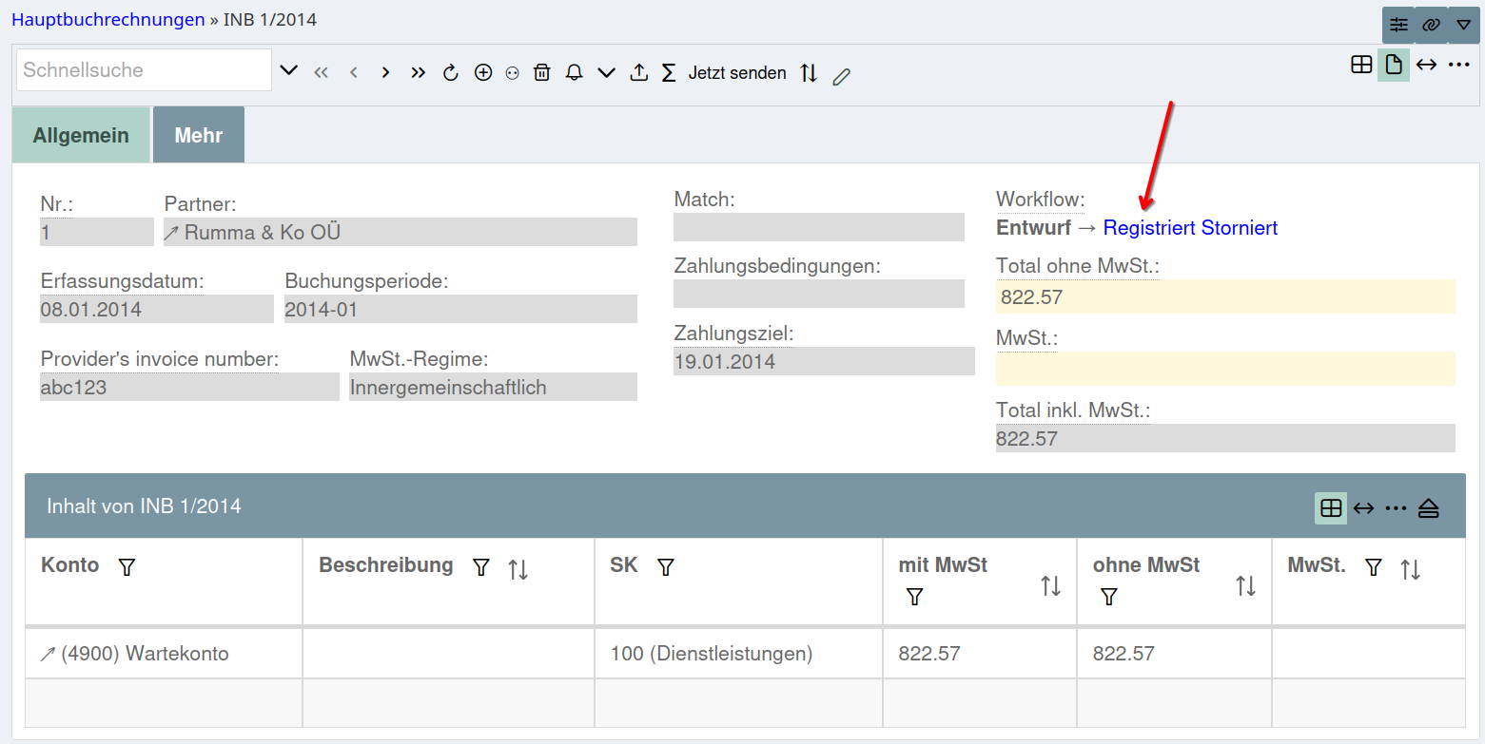Collapse the Inhalt panel with the eject icon
Viewport: 1485px width, 744px height.
[1428, 508]
